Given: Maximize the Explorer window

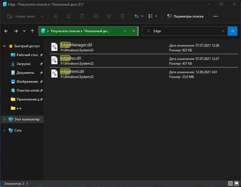Looking at the screenshot, I should [222, 4].
